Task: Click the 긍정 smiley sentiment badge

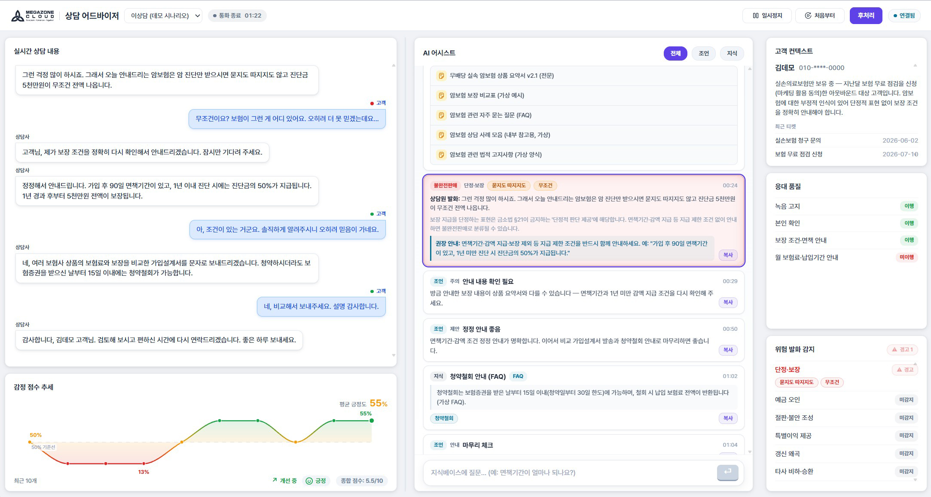Action: (316, 481)
